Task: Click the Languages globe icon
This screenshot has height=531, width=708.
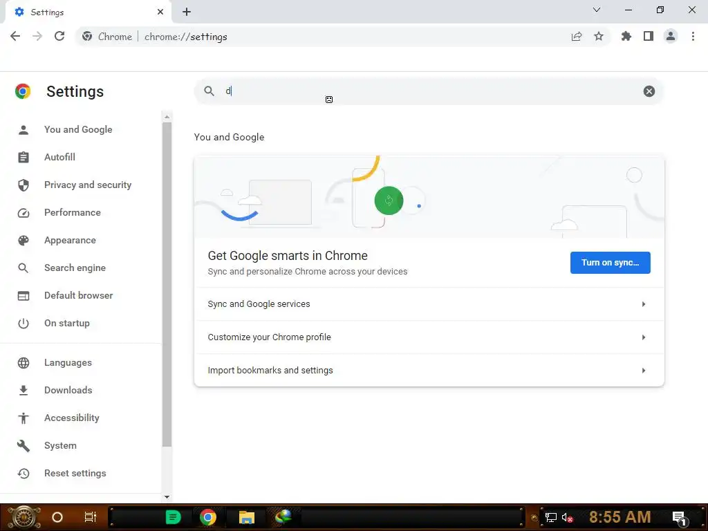Action: tap(24, 363)
